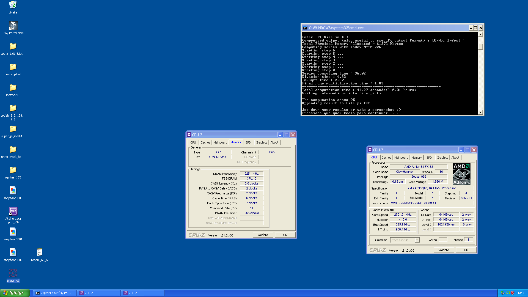Click the Core Voltage 1.696 V value
The image size is (528, 297).
(x=437, y=182)
